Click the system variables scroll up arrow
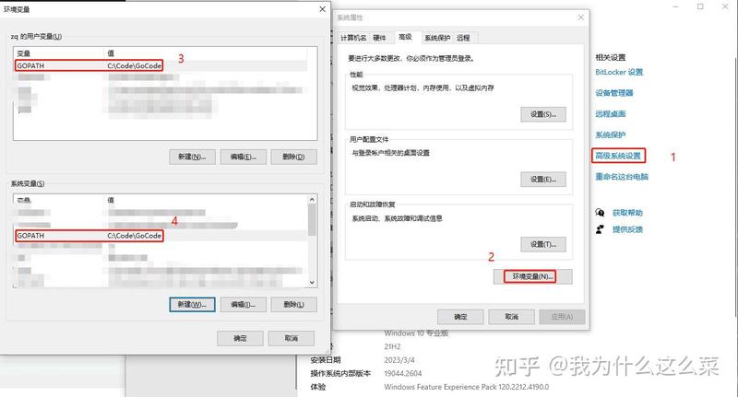Image resolution: width=738 pixels, height=397 pixels. (312, 199)
